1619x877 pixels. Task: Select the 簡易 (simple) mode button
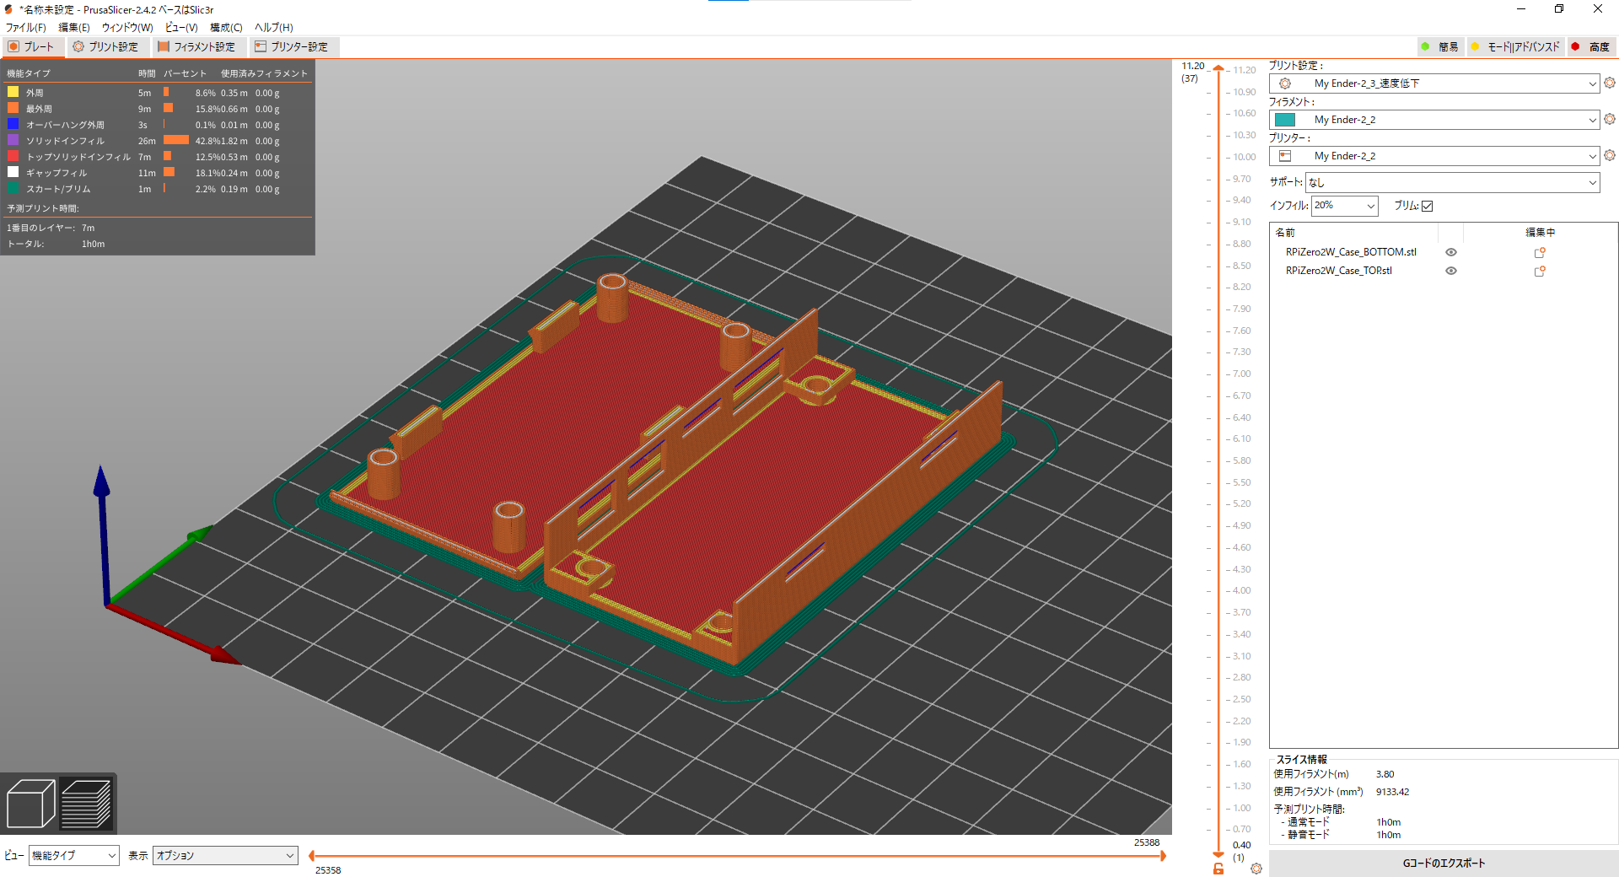pyautogui.click(x=1440, y=47)
